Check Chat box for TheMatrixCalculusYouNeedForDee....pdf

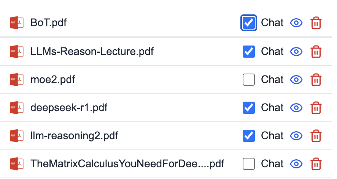249,164
